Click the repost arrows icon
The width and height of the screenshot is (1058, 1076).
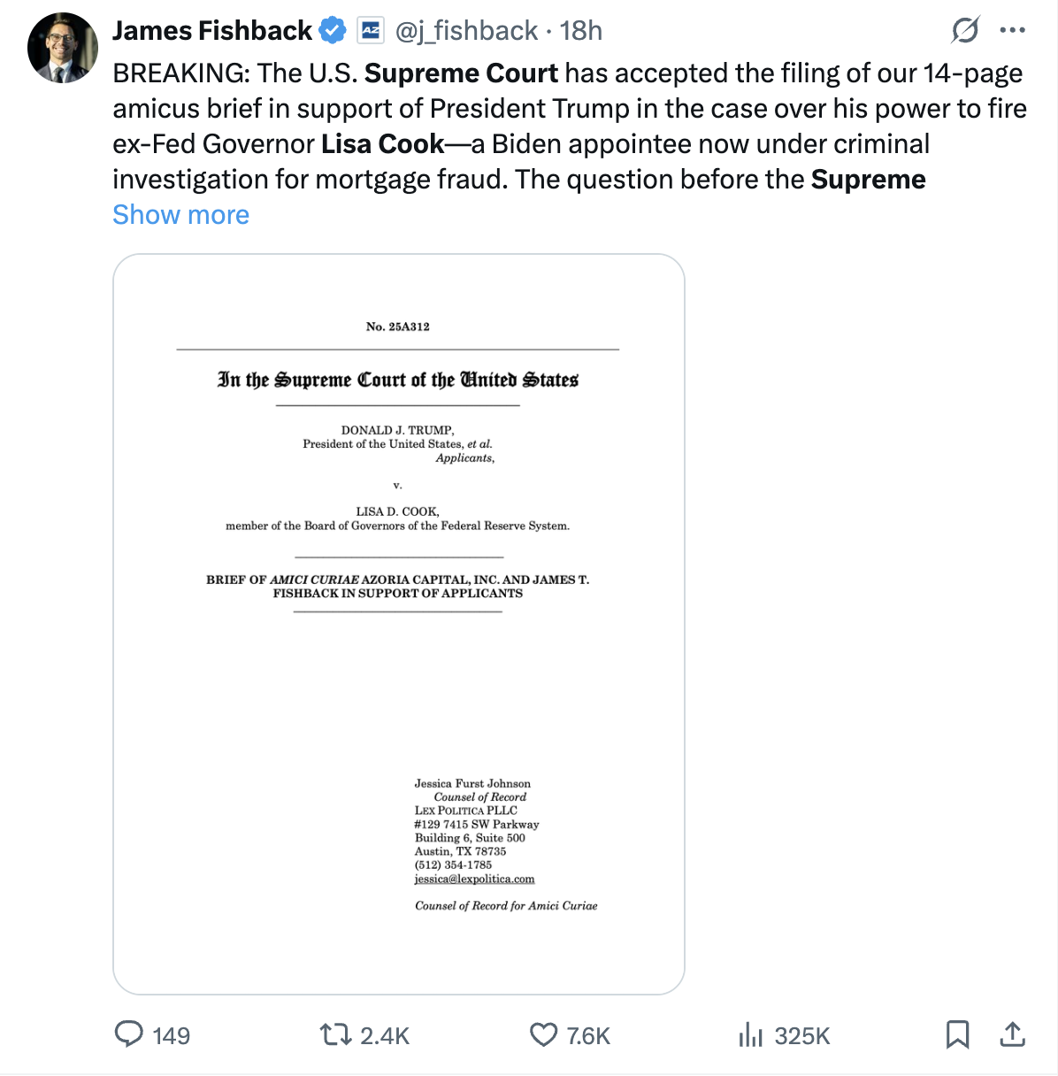335,1034
